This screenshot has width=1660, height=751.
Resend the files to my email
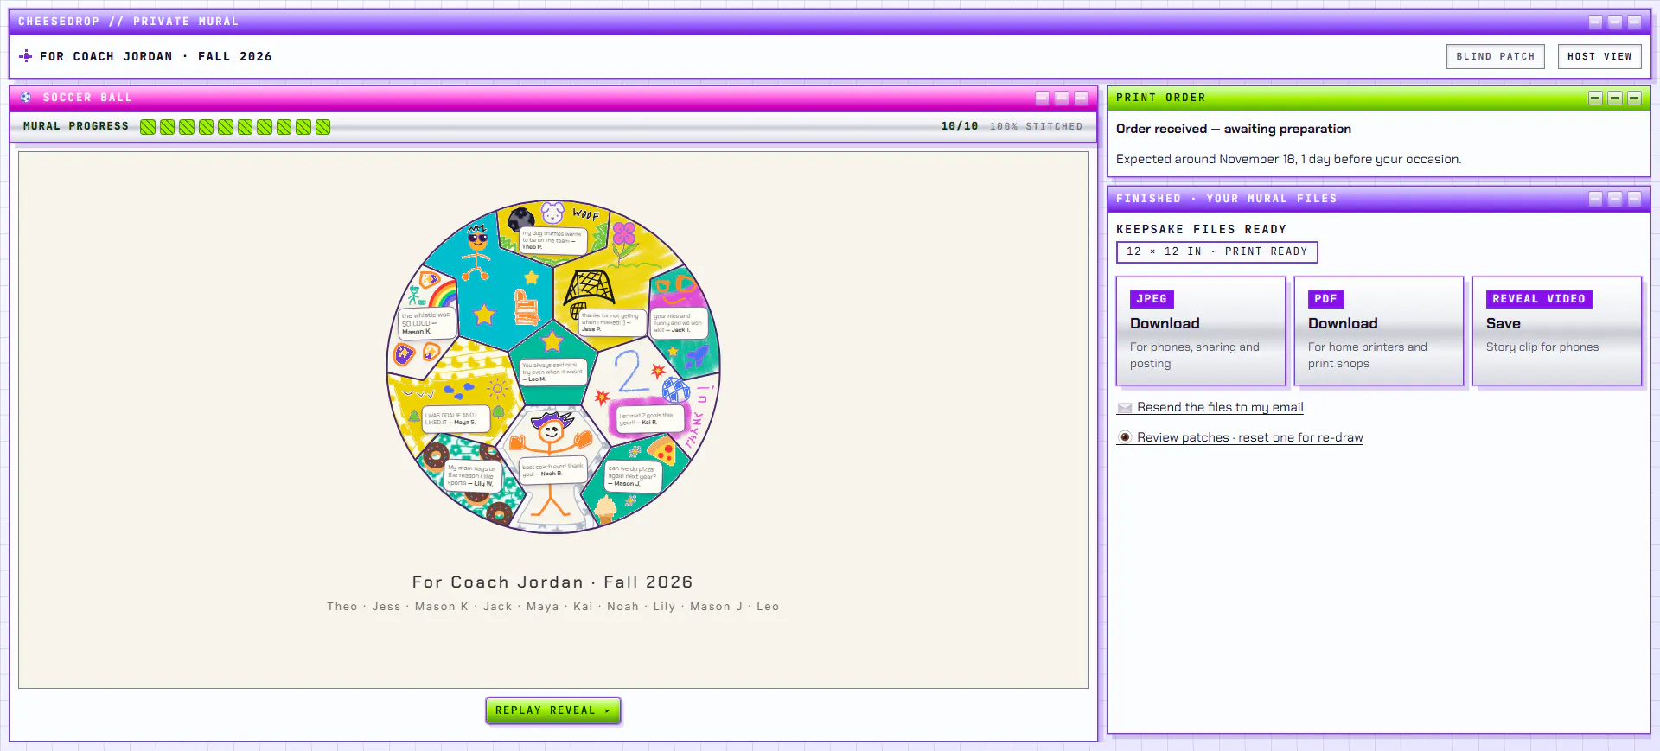pos(1210,407)
